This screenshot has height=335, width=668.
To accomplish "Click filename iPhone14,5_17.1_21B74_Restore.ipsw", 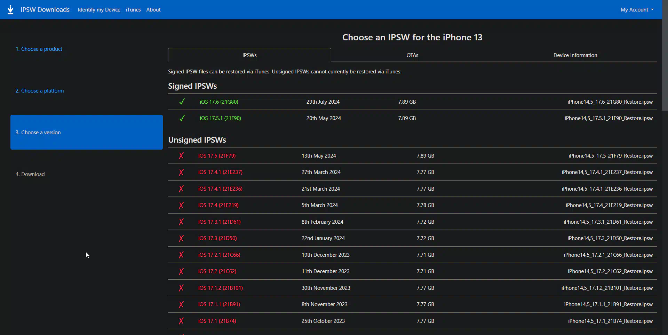I will click(x=610, y=321).
